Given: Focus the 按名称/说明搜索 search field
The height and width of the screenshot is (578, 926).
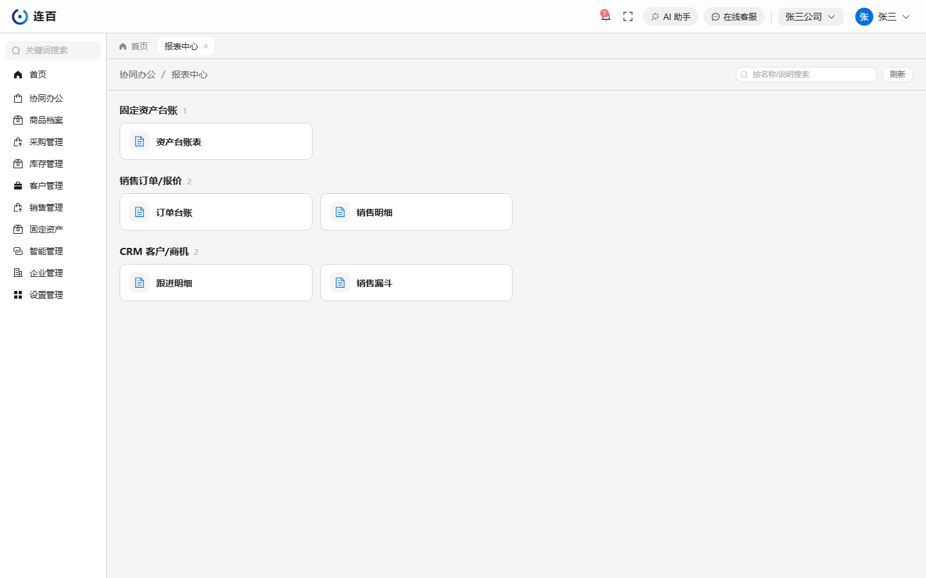Looking at the screenshot, I should click(x=806, y=74).
